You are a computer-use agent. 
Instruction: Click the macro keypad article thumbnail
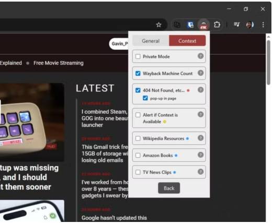click(x=32, y=122)
